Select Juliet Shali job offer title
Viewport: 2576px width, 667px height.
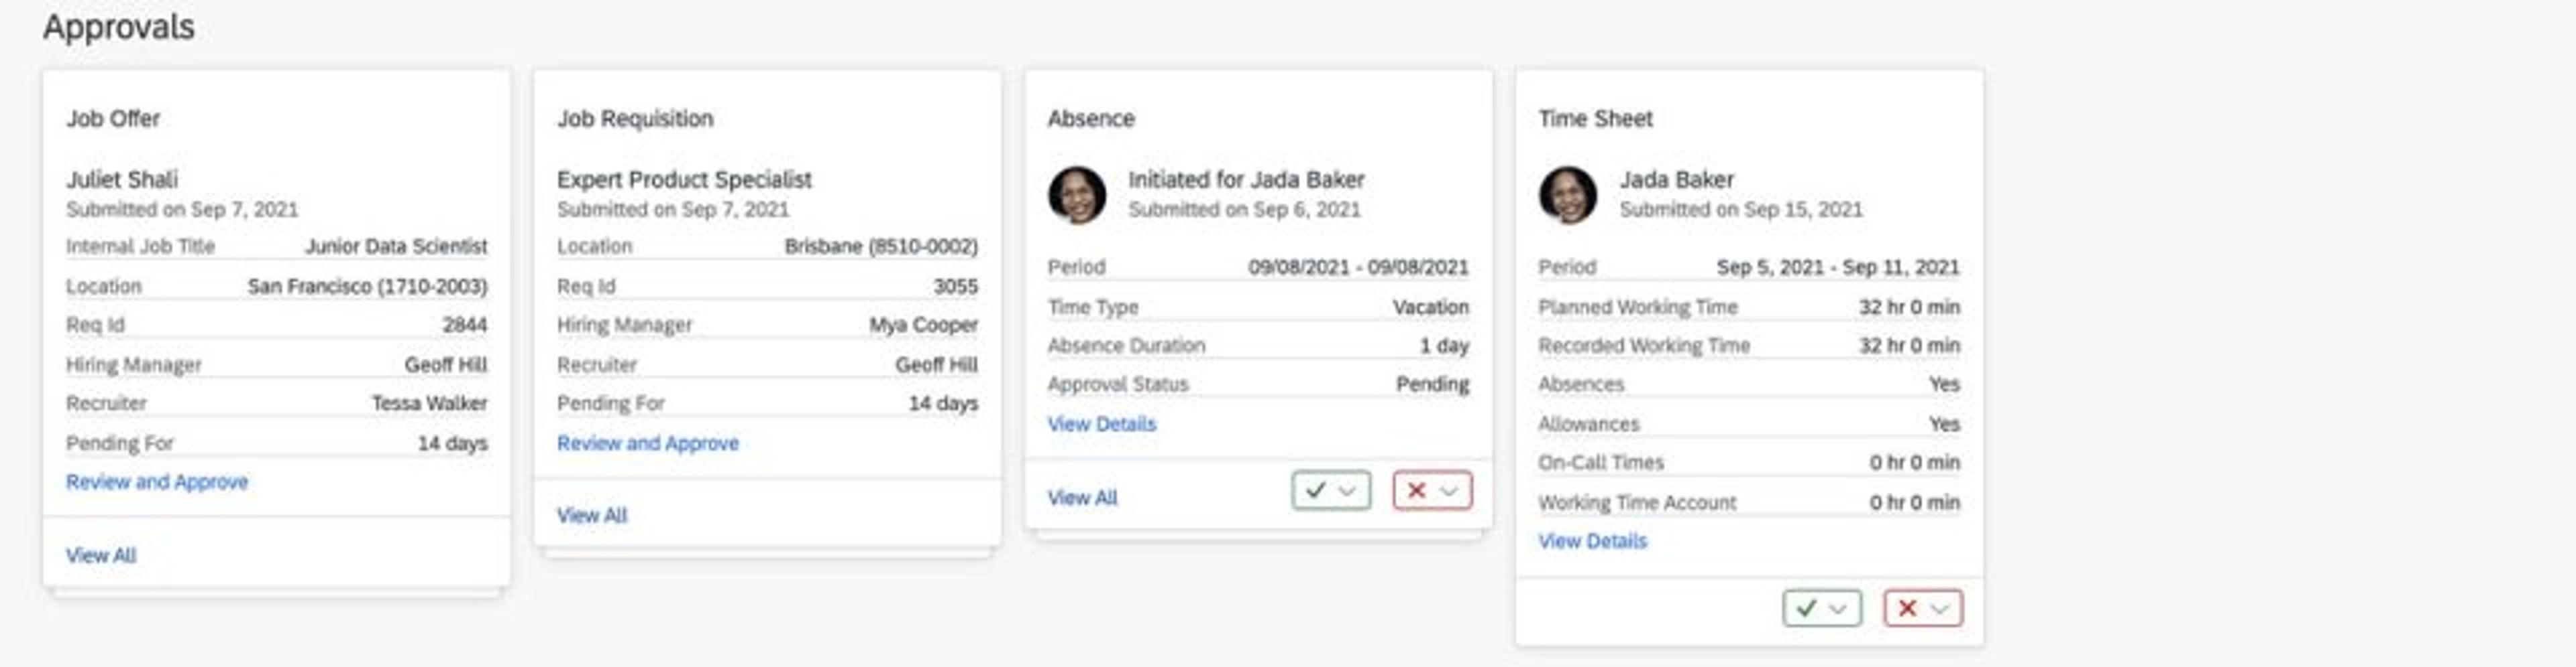click(122, 179)
